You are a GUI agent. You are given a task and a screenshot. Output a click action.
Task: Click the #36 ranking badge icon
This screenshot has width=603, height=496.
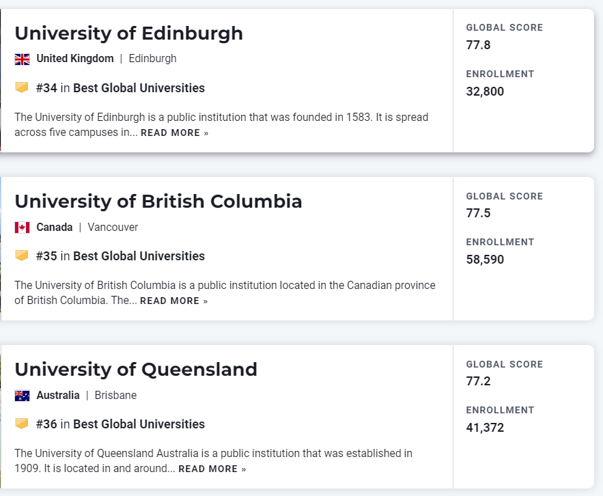22,424
